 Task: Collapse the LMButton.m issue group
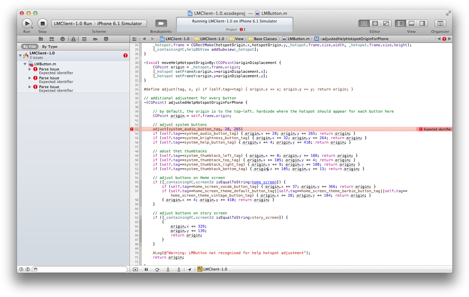point(25,64)
